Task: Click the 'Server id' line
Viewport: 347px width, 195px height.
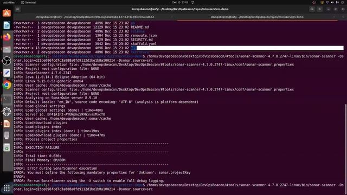Action: [59, 114]
